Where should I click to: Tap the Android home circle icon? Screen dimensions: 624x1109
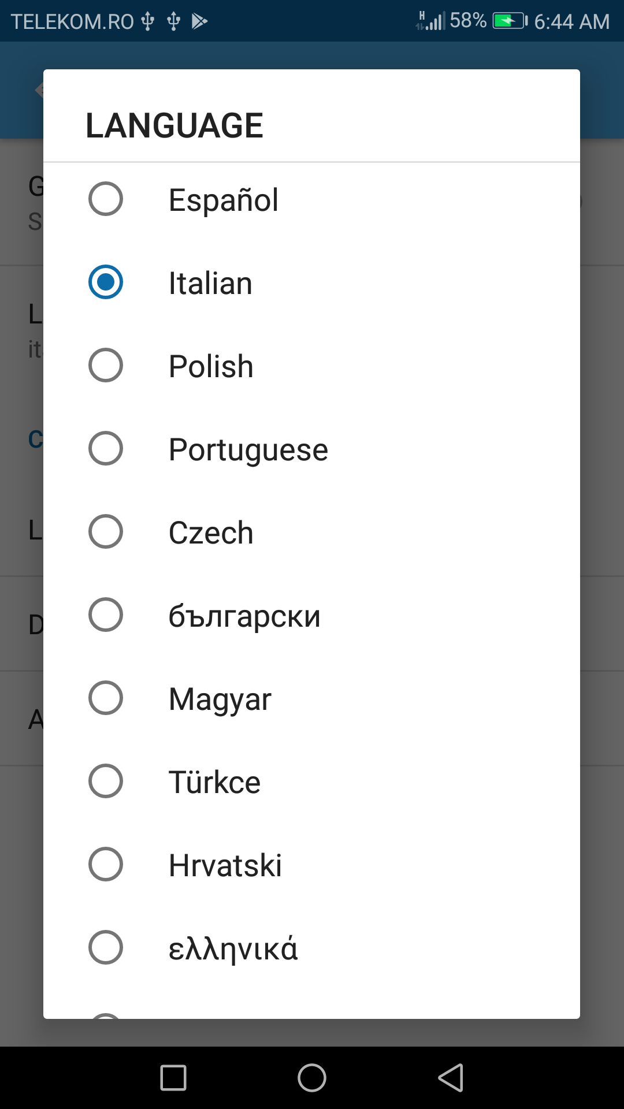[x=312, y=1078]
